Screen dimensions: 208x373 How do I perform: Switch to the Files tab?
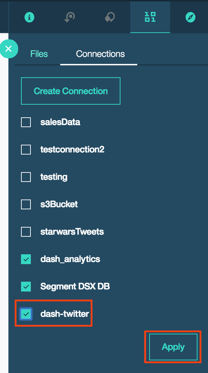[39, 54]
